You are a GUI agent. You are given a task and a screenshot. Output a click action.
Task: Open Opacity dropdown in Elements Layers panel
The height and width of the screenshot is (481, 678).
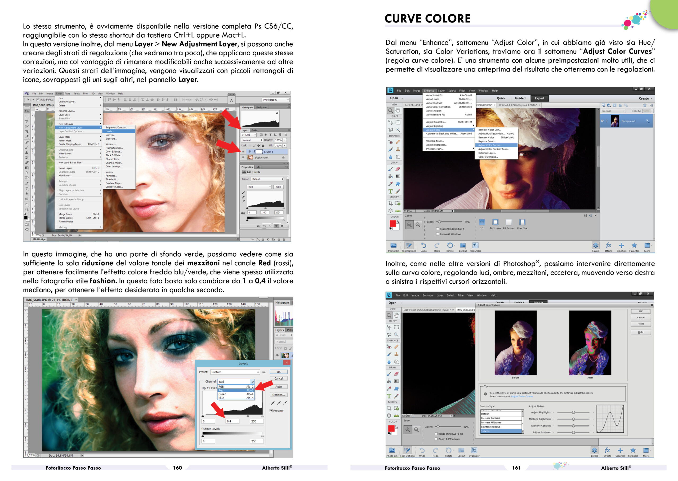point(652,111)
